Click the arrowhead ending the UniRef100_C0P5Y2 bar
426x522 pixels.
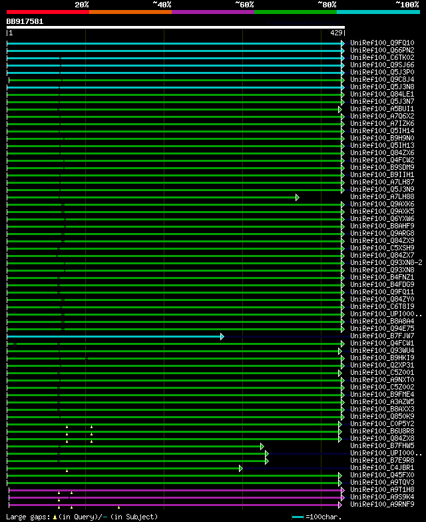340,425
